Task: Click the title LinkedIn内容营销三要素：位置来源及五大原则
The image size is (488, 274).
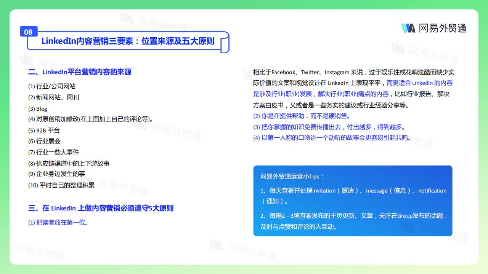Action: click(128, 41)
